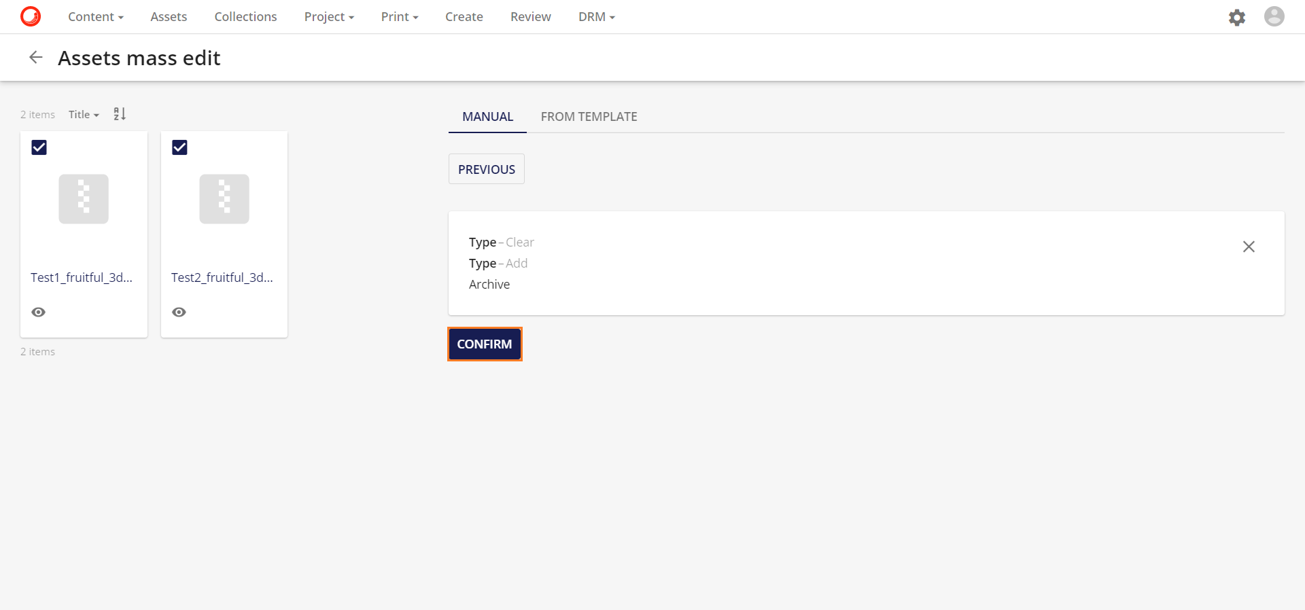
Task: Open the Collections menu item
Action: [x=245, y=17]
